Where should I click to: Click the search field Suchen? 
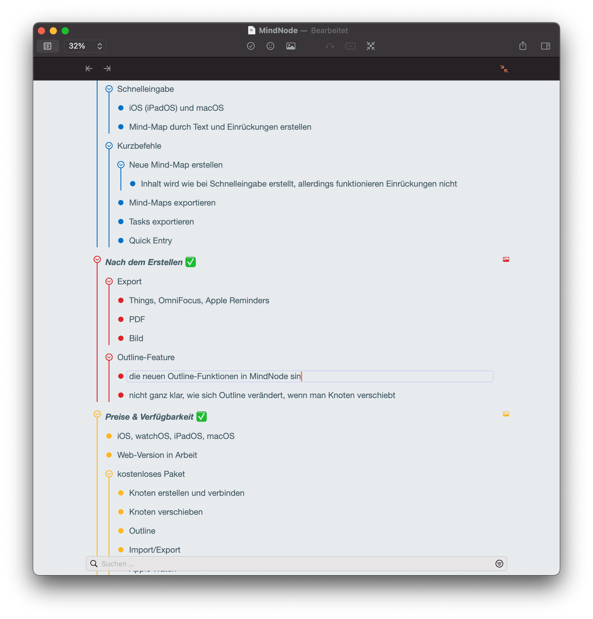coord(296,564)
